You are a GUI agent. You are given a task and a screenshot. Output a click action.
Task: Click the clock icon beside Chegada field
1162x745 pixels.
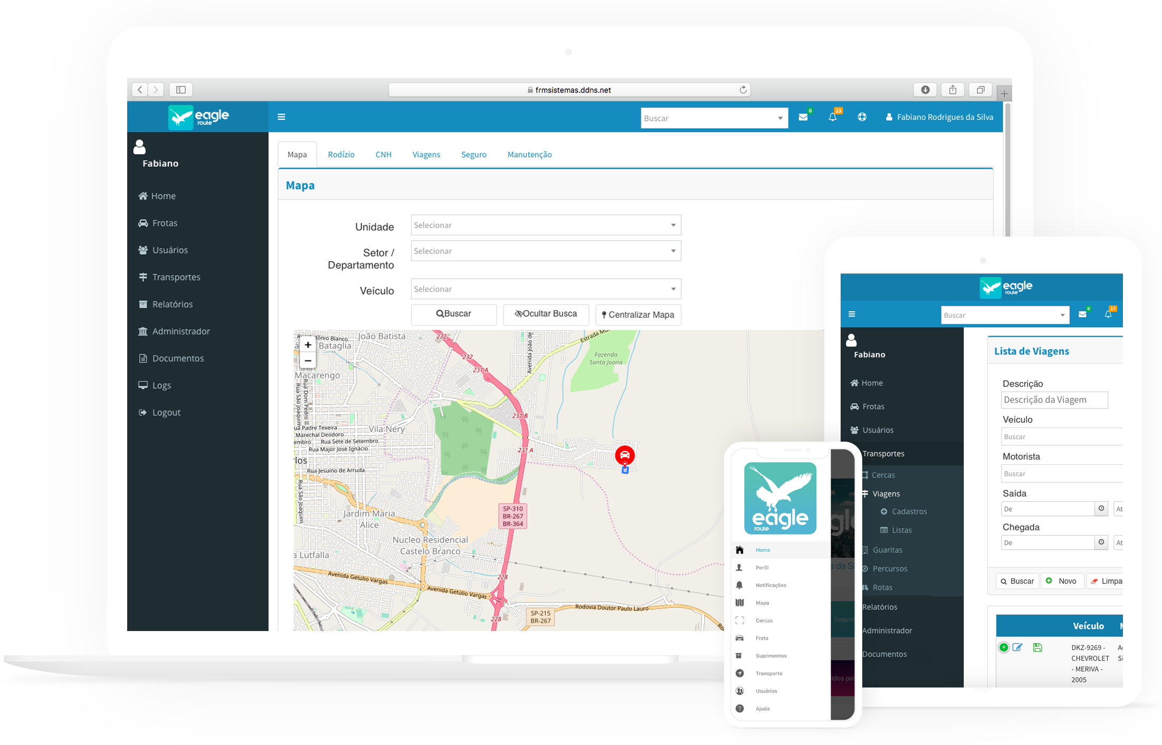tap(1101, 542)
